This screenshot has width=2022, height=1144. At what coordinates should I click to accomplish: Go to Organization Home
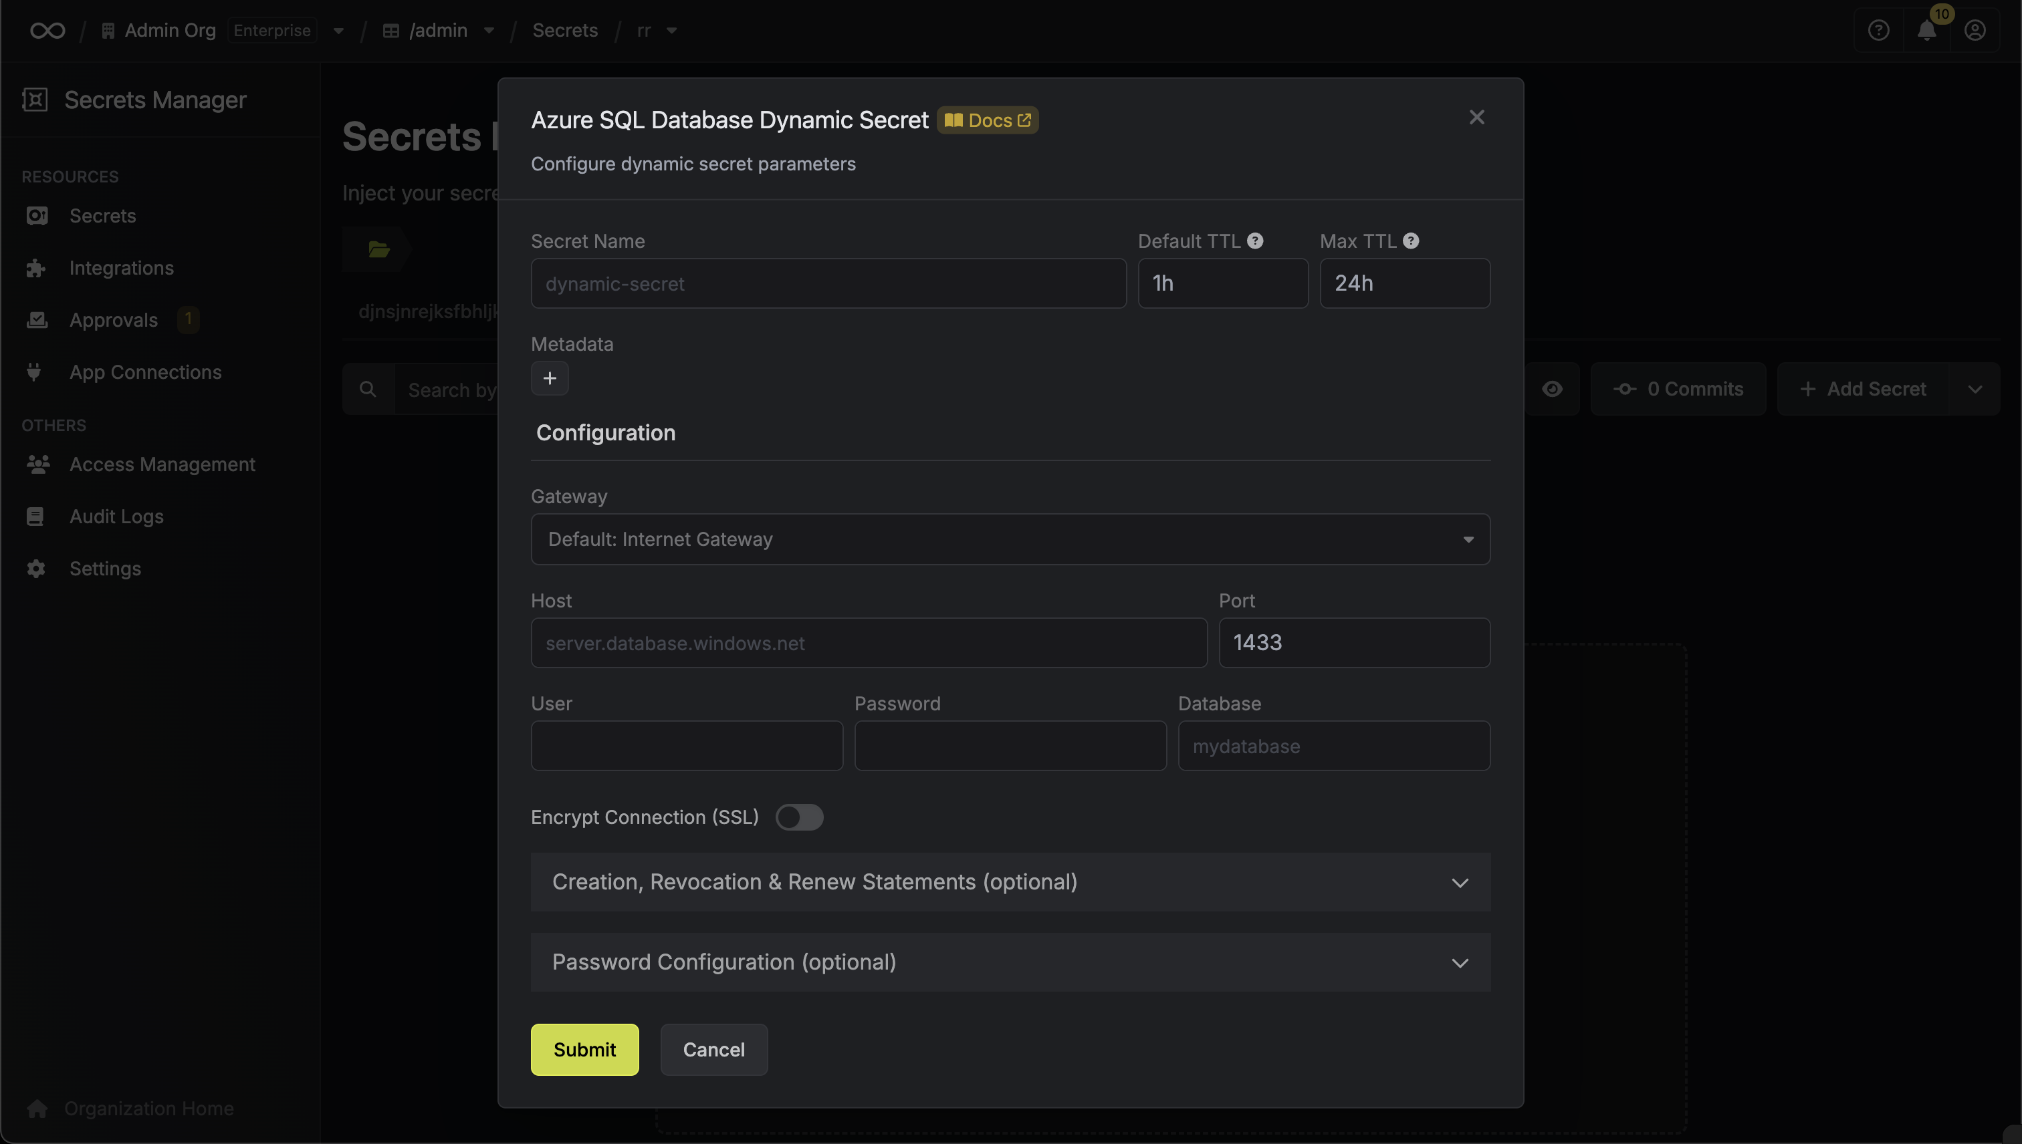pyautogui.click(x=148, y=1108)
